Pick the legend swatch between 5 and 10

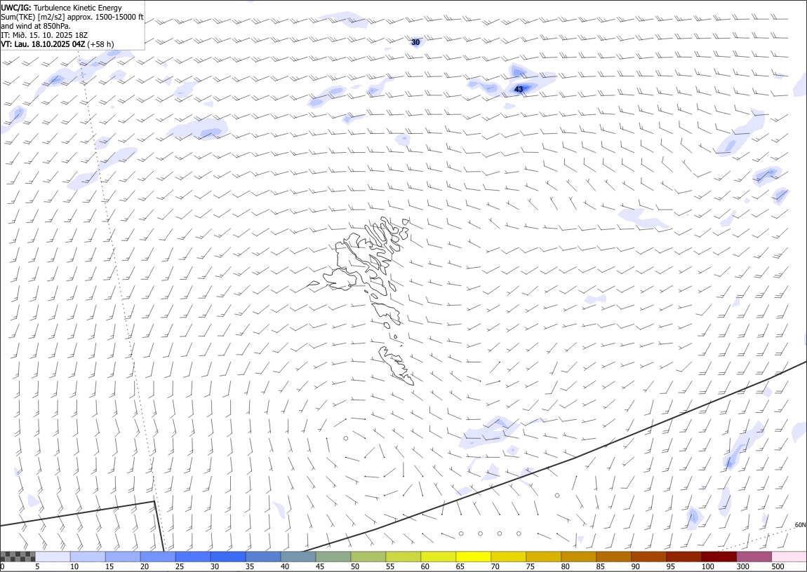[53, 557]
